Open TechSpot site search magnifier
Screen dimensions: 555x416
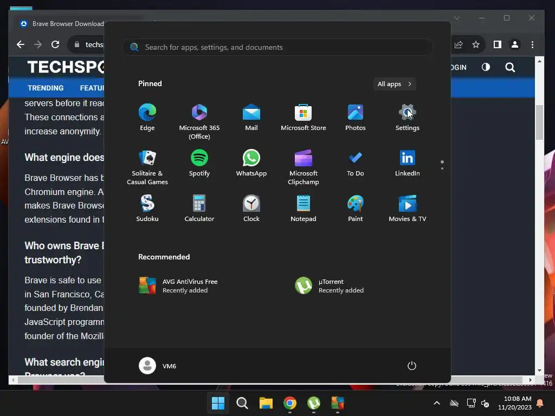[x=510, y=67]
